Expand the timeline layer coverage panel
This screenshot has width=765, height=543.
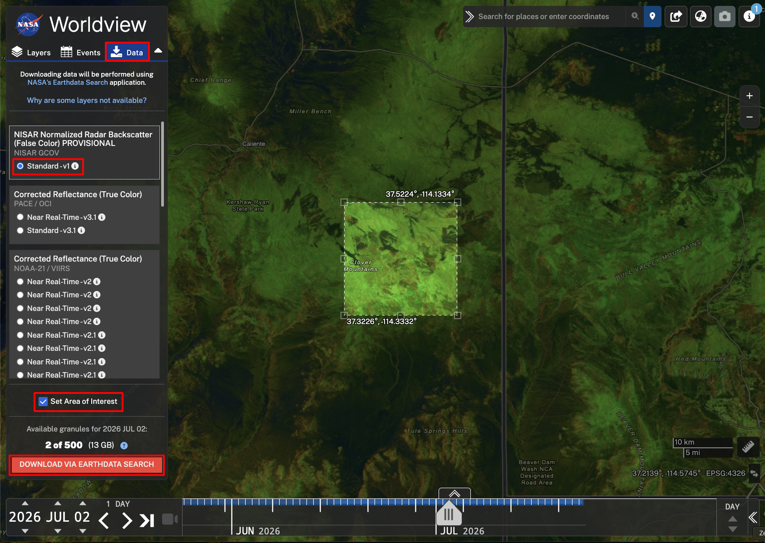pyautogui.click(x=454, y=494)
